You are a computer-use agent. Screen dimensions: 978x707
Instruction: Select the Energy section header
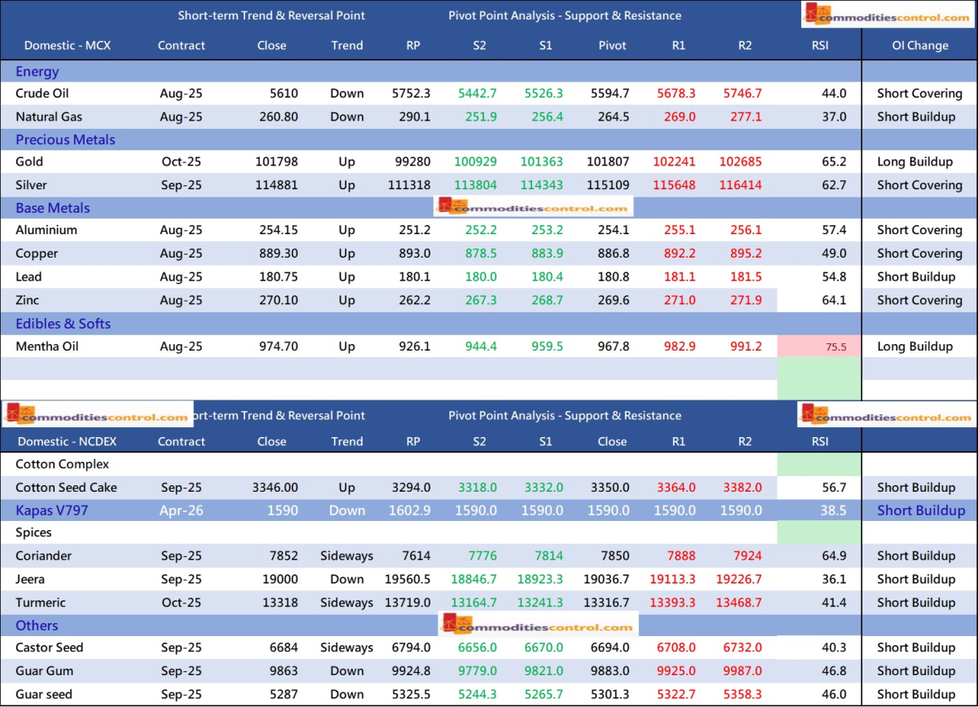coord(37,72)
